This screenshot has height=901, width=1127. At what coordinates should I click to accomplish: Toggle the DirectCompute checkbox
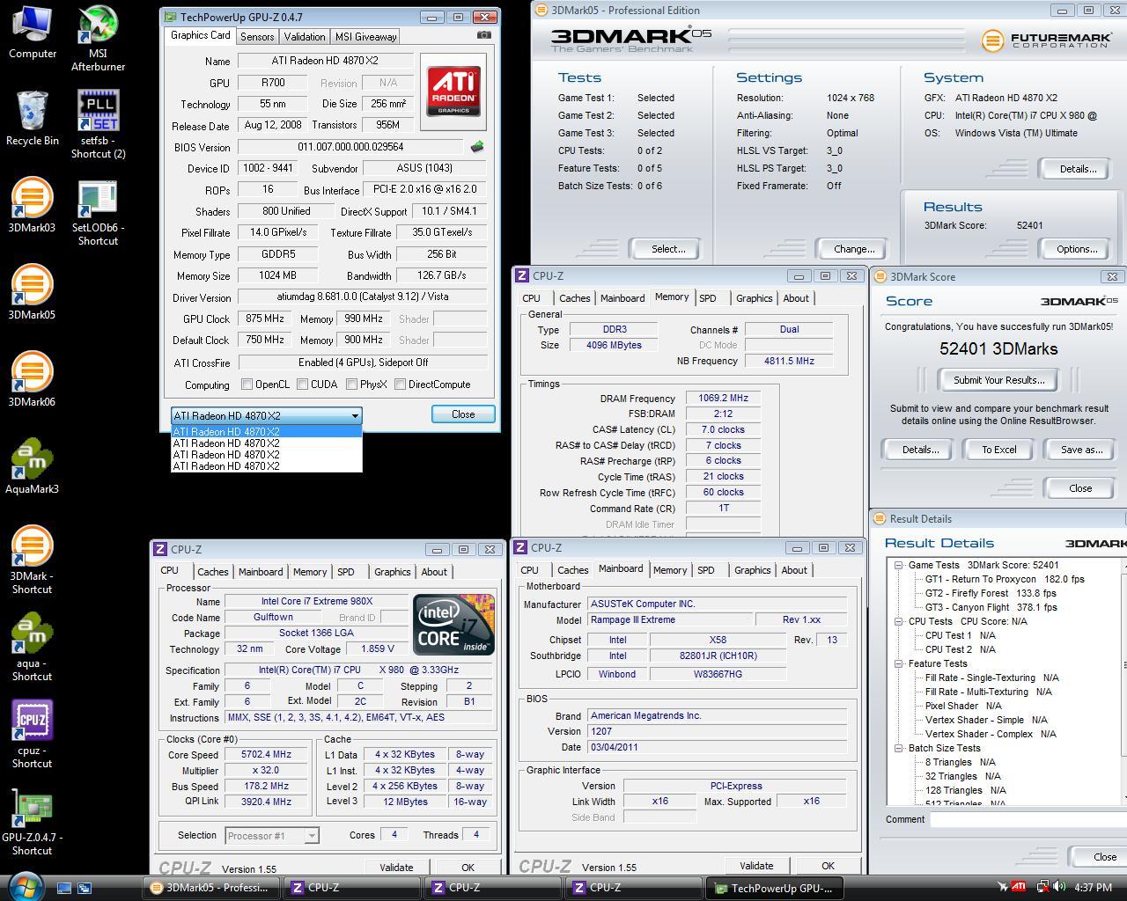click(x=401, y=385)
